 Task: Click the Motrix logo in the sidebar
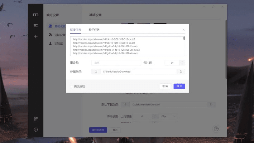click(x=35, y=15)
